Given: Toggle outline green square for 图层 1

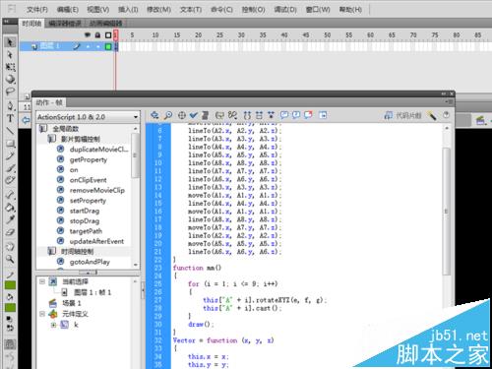Looking at the screenshot, I should click(x=108, y=46).
